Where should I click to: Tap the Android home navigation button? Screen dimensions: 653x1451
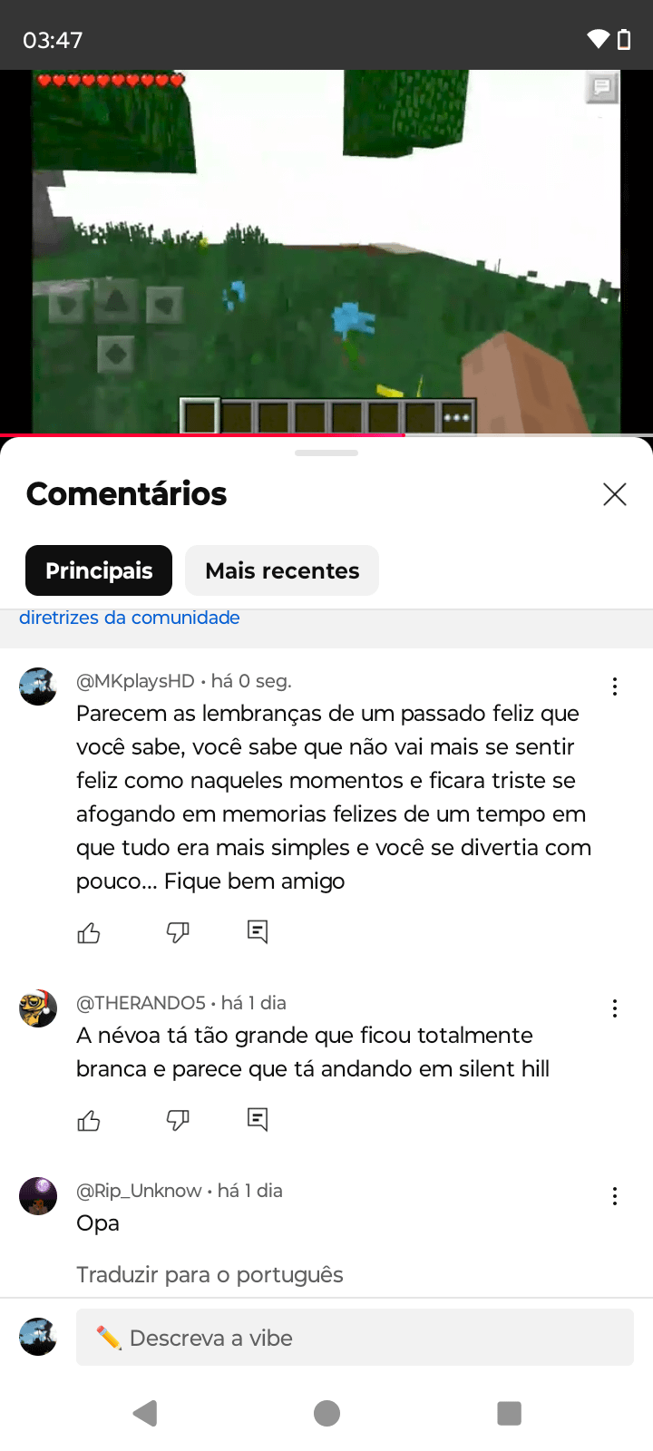326,1413
